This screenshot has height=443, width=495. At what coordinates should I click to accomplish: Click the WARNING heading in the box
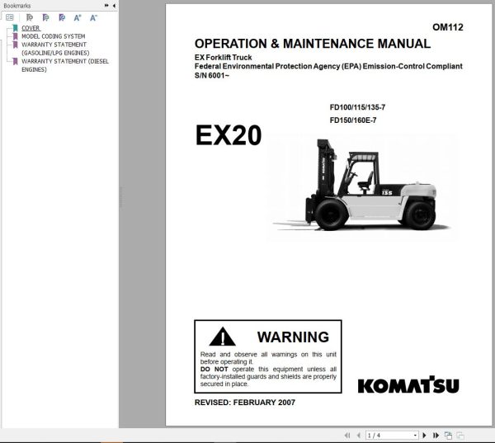[x=293, y=337]
